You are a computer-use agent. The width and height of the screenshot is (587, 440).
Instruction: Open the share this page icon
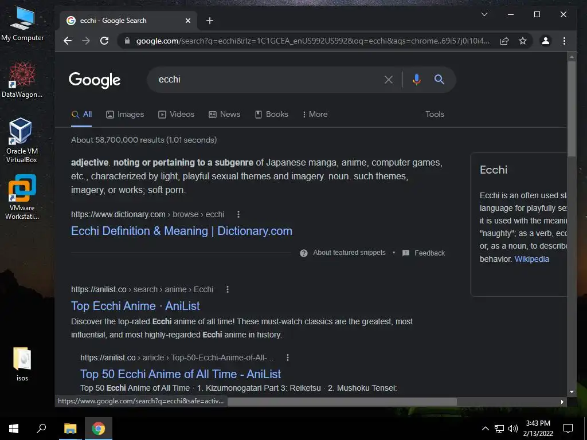coord(504,41)
